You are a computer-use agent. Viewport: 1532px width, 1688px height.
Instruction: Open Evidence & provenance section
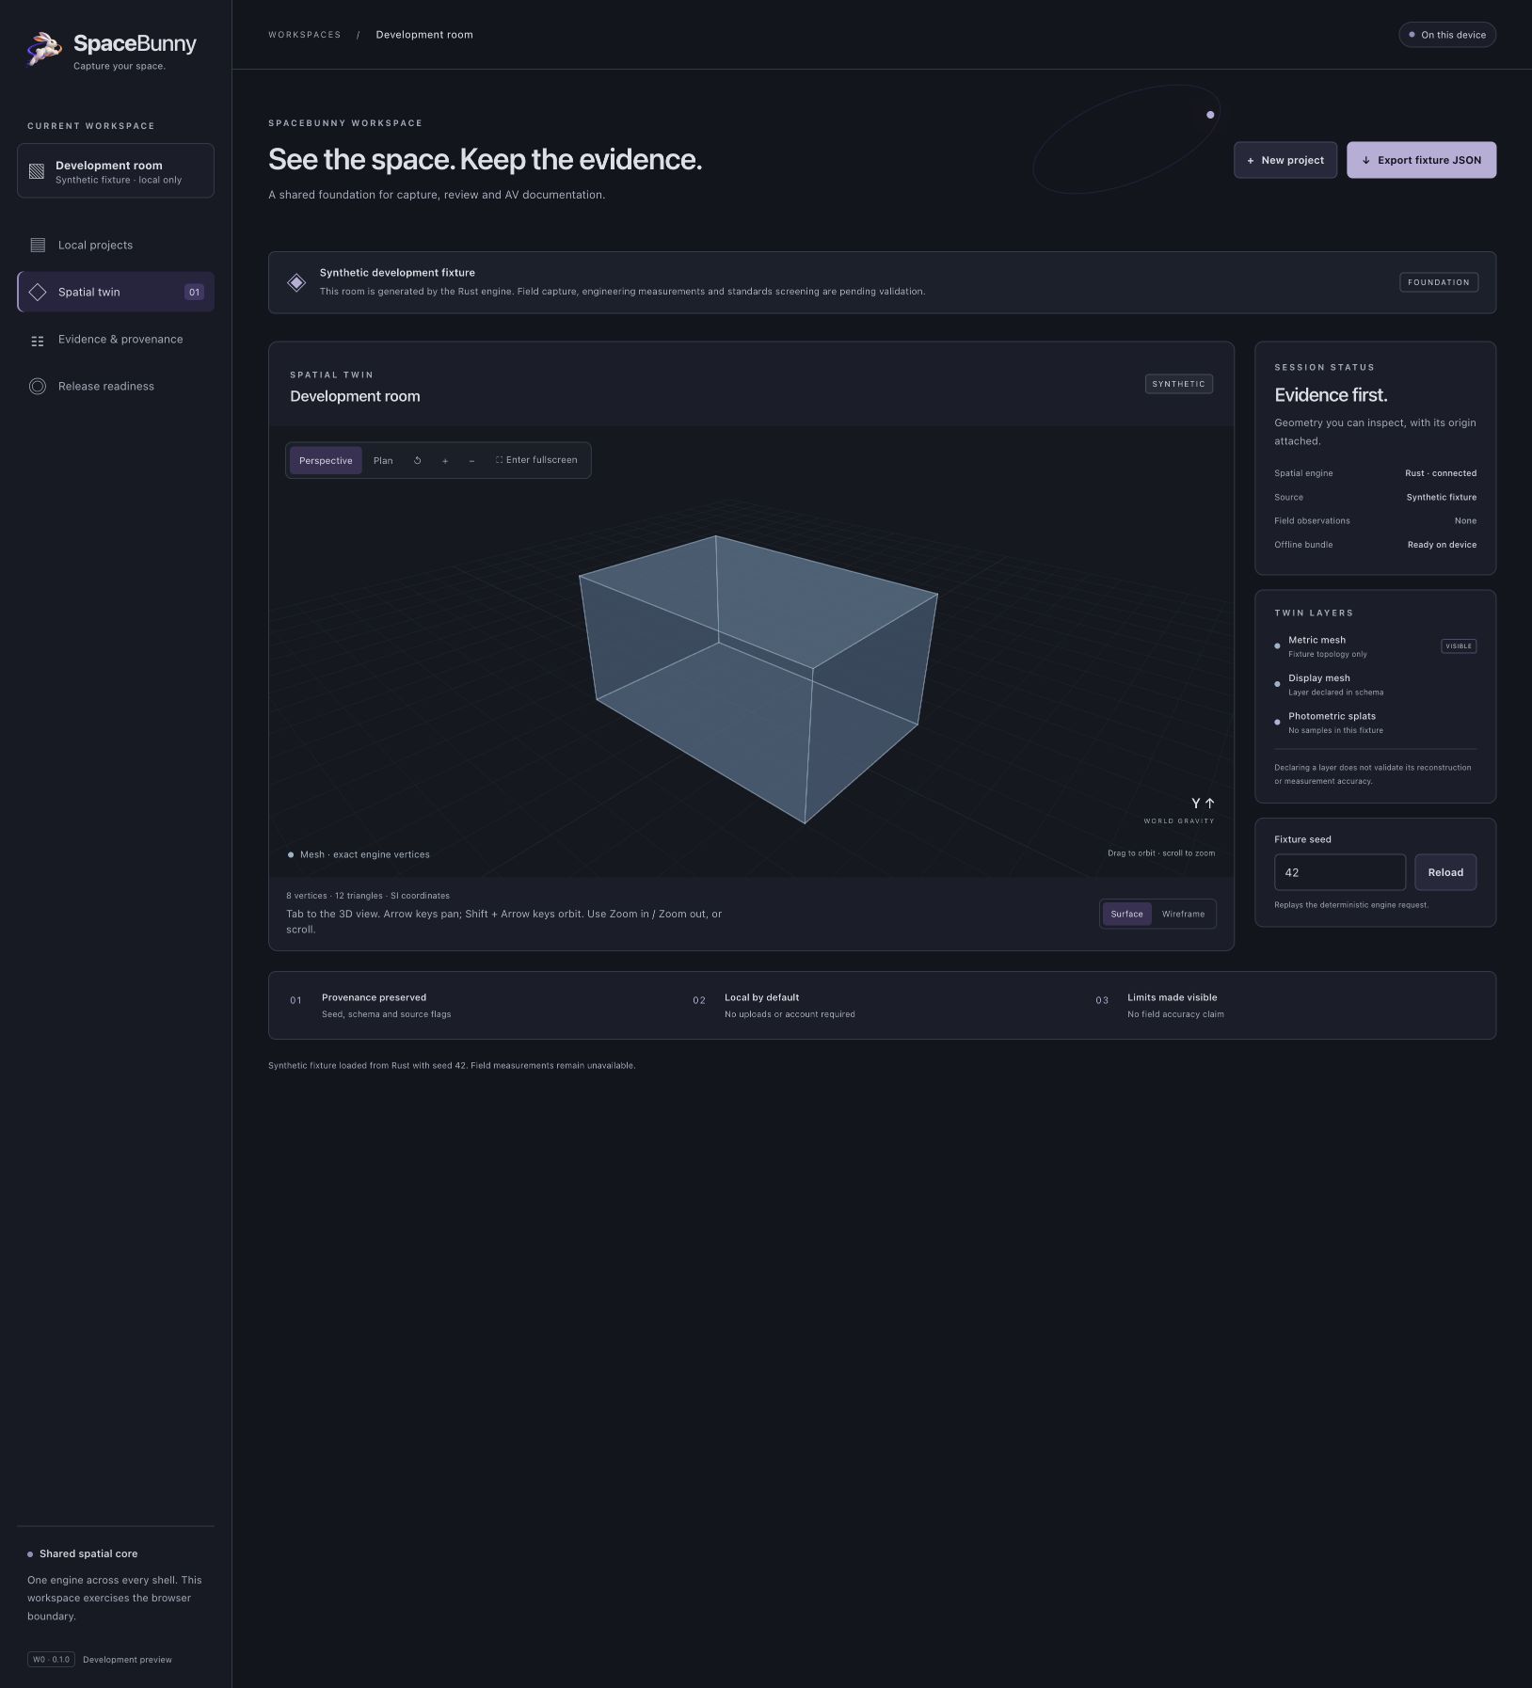click(116, 340)
